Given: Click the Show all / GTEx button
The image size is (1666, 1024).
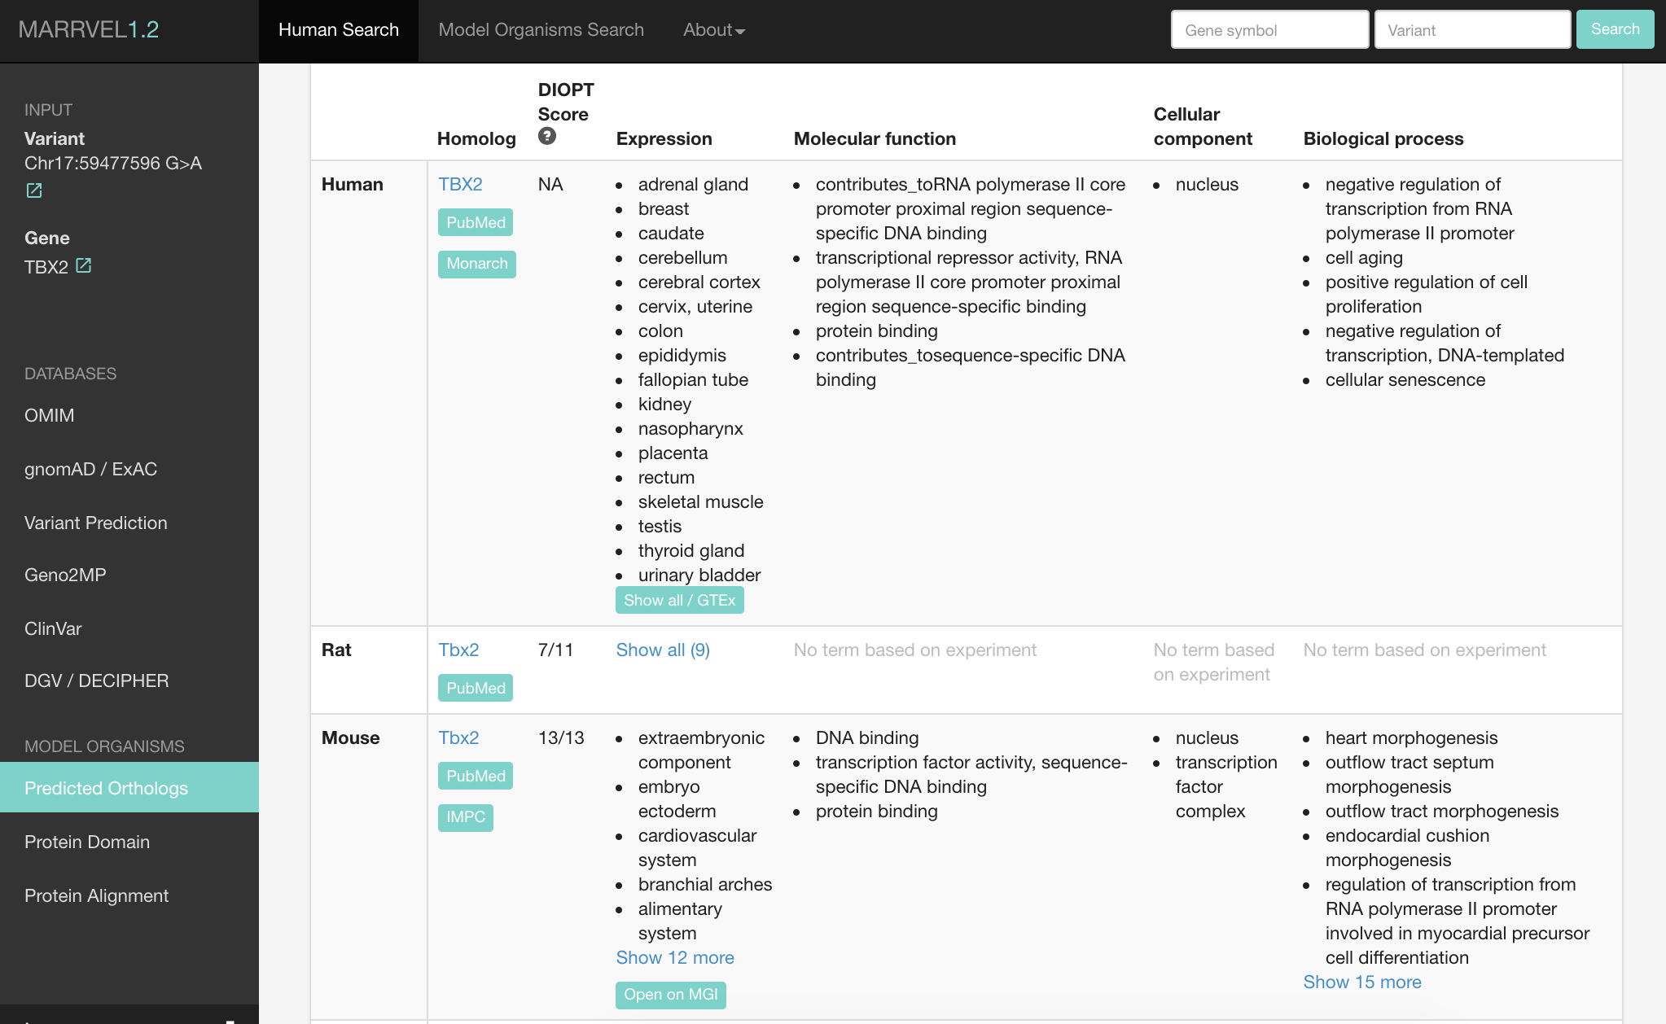Looking at the screenshot, I should 679,600.
